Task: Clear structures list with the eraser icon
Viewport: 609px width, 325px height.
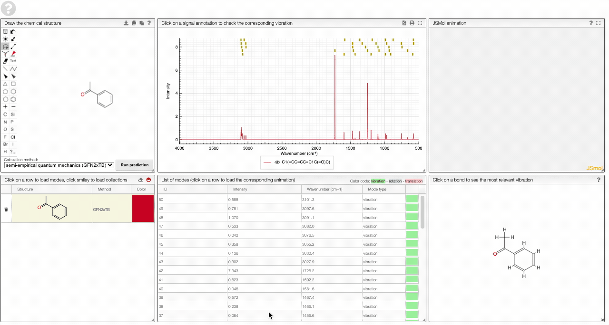Action: click(x=140, y=180)
